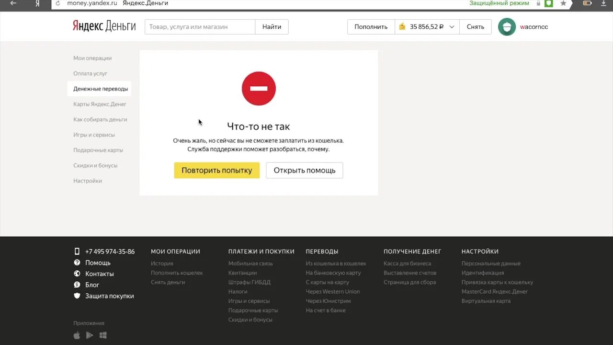Image resolution: width=613 pixels, height=345 pixels.
Task: Click the Пополнить button
Action: (371, 27)
